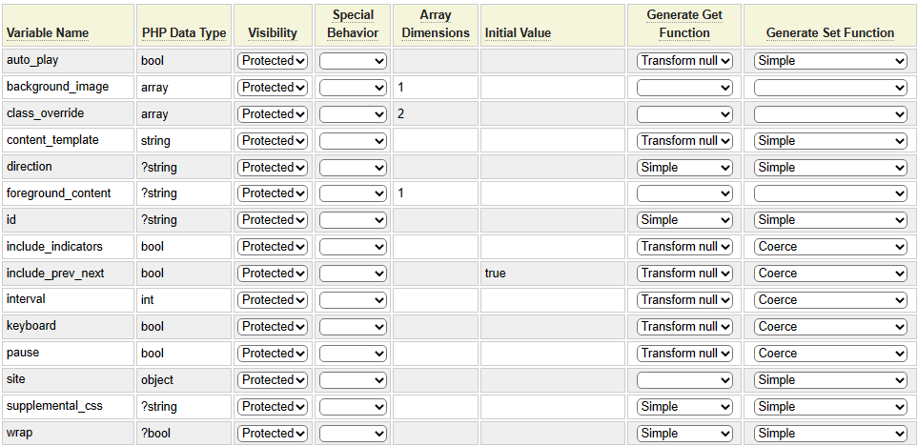This screenshot has height=446, width=918.
Task: Open Visibility dropdown for auto_play row
Action: (x=273, y=61)
